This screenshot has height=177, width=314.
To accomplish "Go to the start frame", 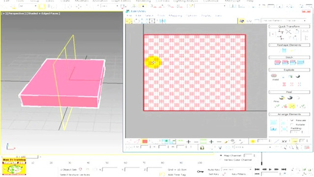I will click(x=257, y=169).
